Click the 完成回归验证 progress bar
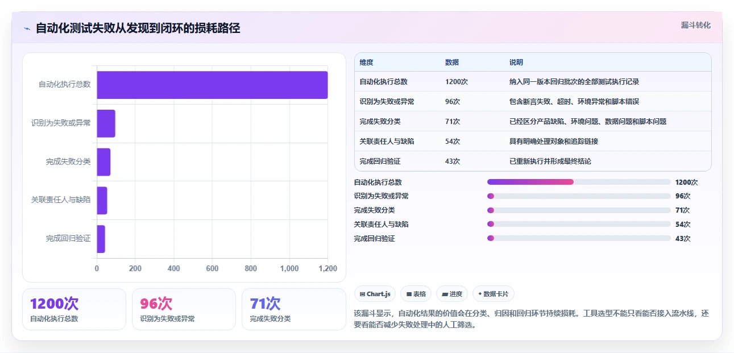 (x=579, y=238)
